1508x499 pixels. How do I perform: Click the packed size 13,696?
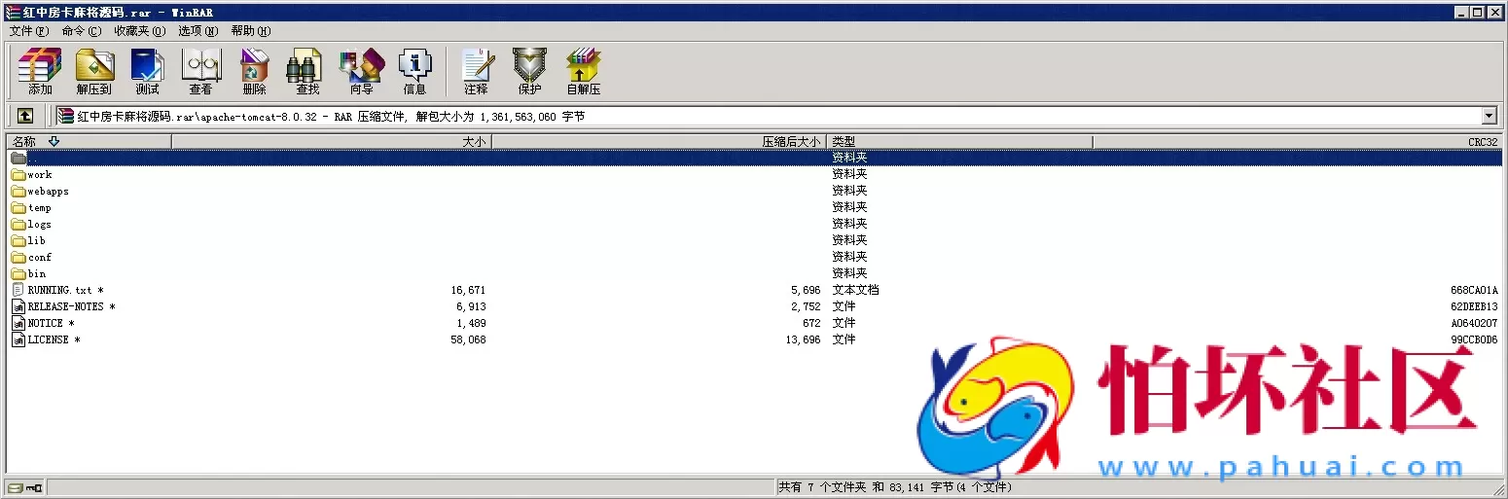803,340
